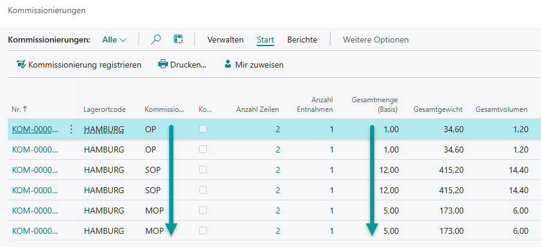Viewport: 541px width, 247px height.
Task: Click the Kommissionierung registrieren icon
Action: coord(22,65)
